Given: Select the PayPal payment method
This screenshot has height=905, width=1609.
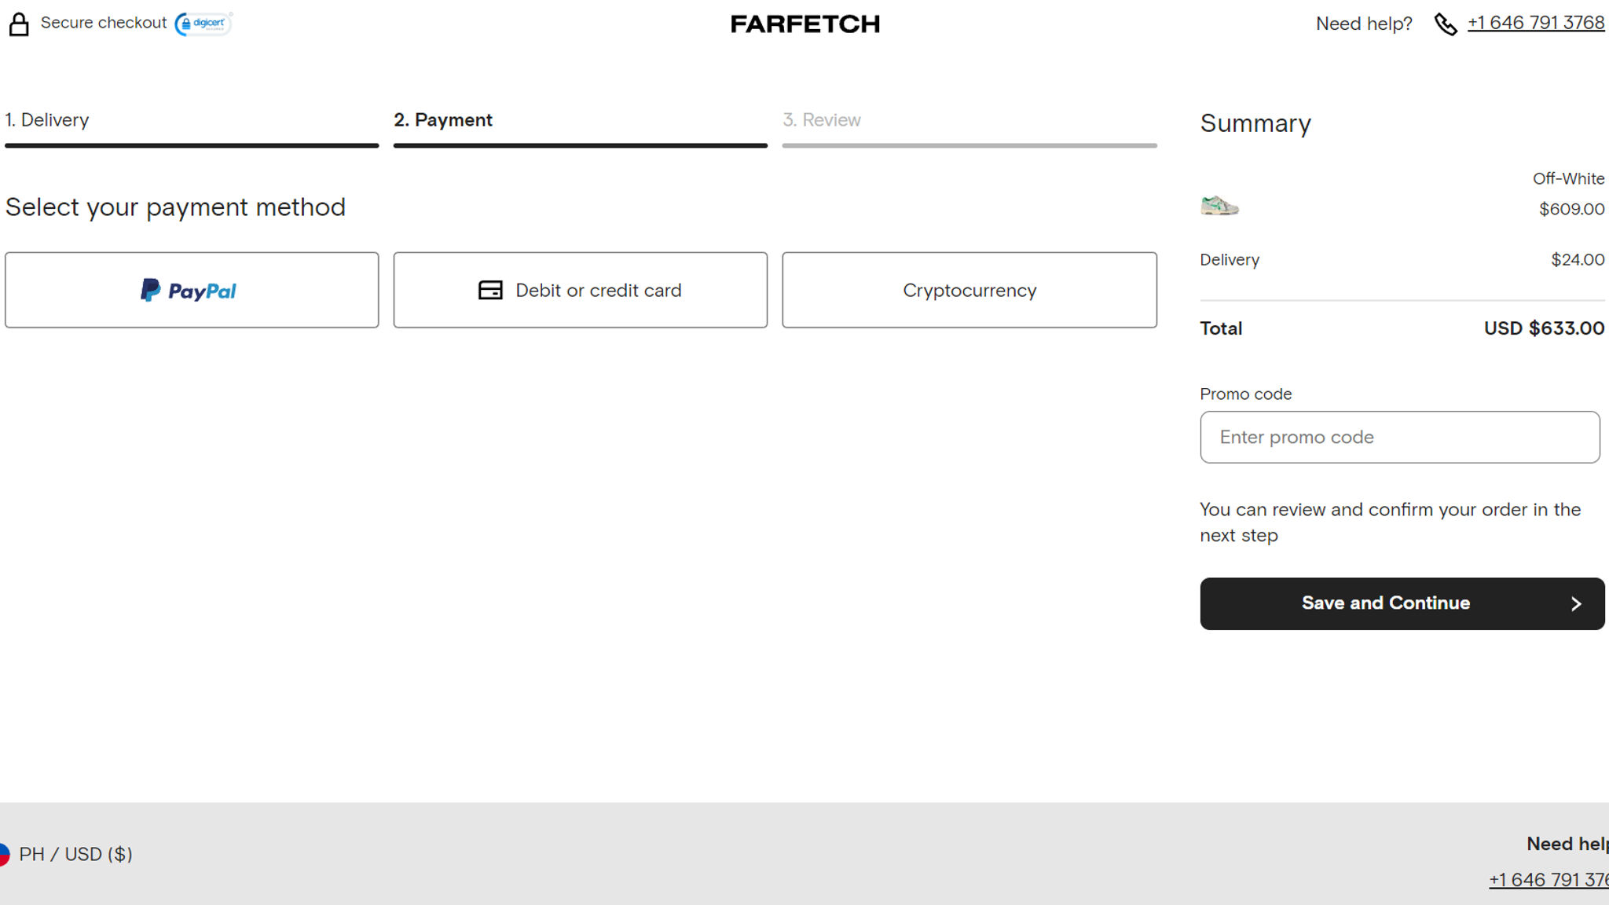Looking at the screenshot, I should (191, 290).
